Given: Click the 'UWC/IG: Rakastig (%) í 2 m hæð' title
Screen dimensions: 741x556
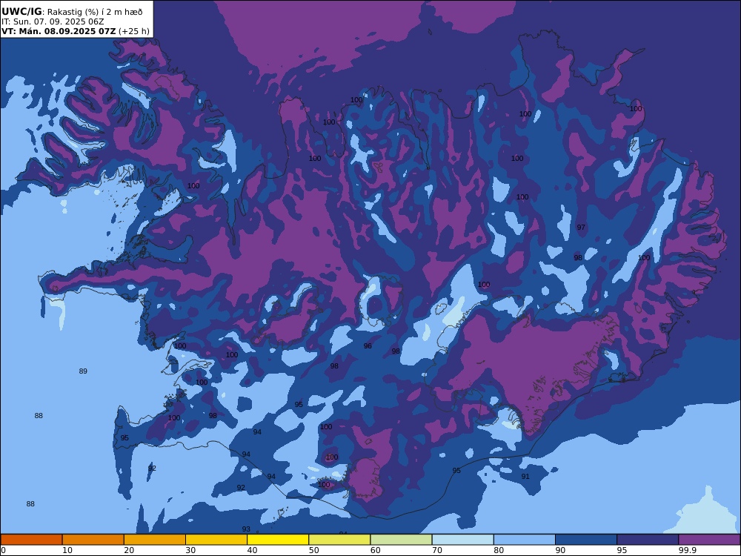Looking at the screenshot, I should pos(72,12).
